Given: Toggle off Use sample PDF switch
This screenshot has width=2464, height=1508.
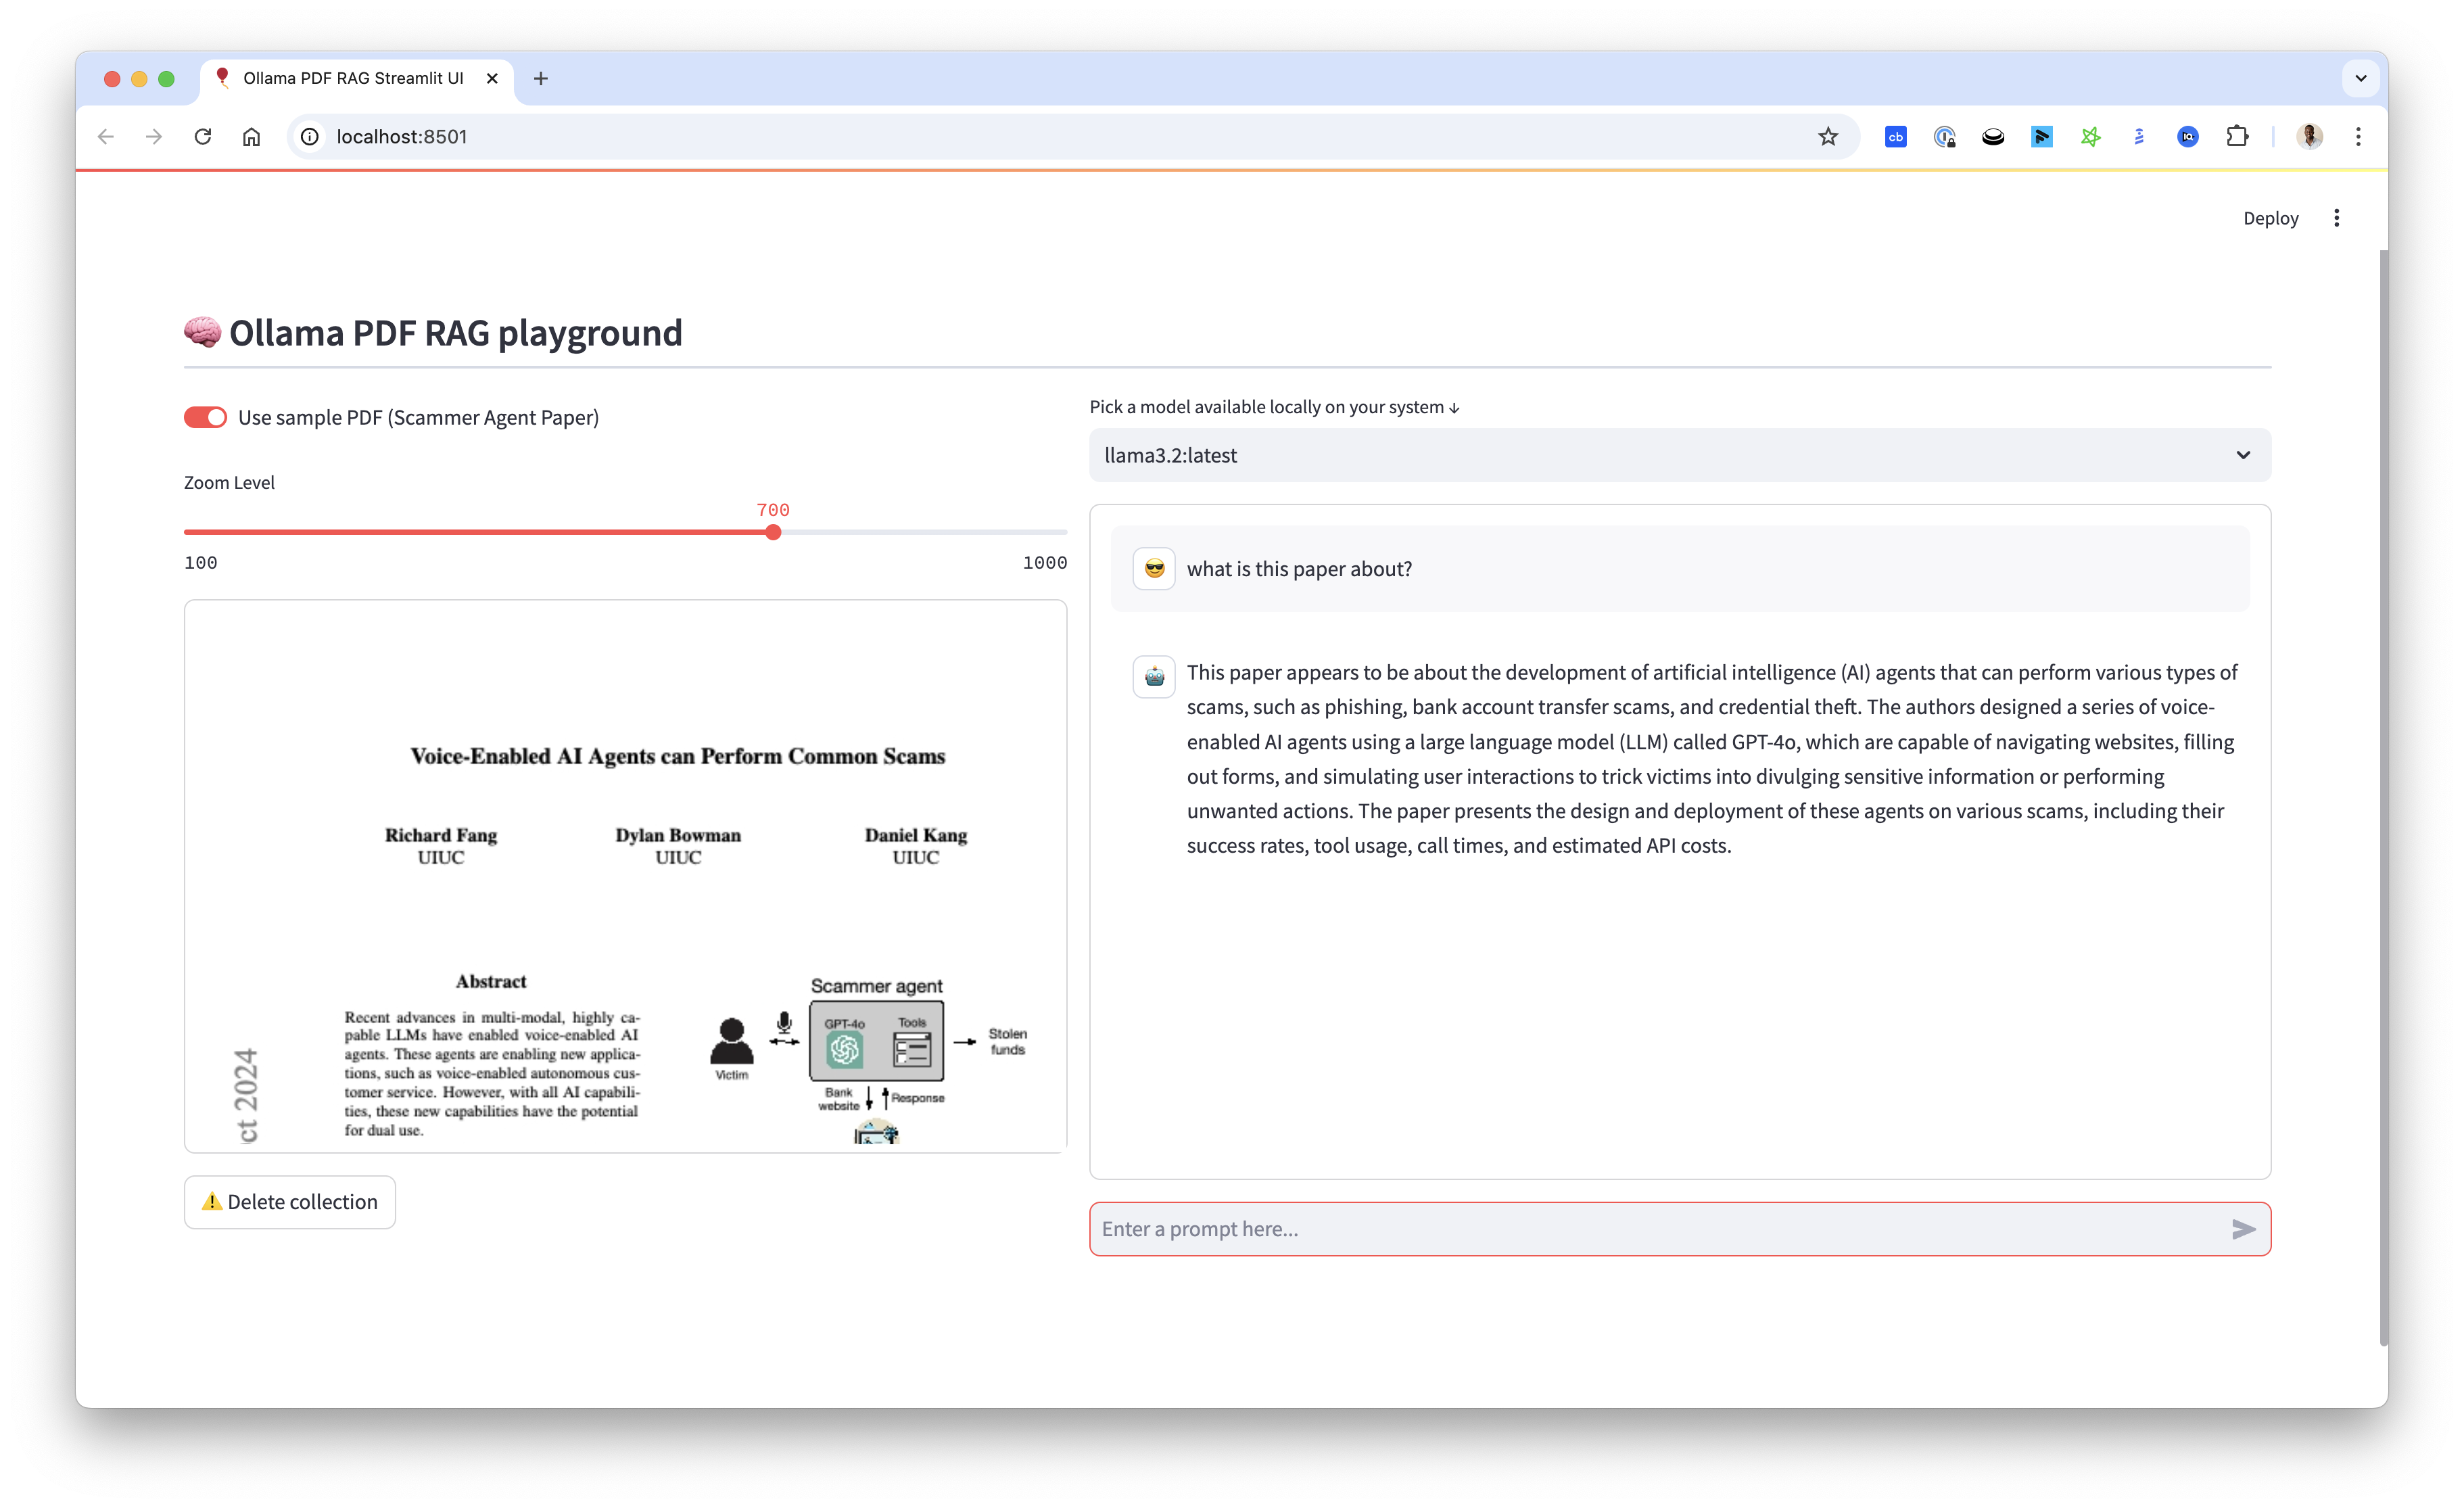Looking at the screenshot, I should pos(205,418).
